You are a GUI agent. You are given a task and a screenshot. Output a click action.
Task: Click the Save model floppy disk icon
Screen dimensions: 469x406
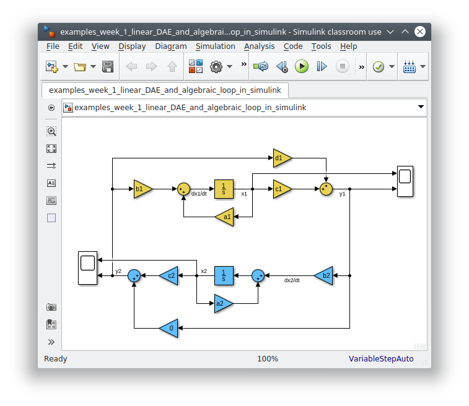(108, 66)
